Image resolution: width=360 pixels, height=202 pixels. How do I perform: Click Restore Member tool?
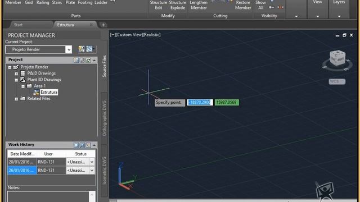pyautogui.click(x=243, y=5)
